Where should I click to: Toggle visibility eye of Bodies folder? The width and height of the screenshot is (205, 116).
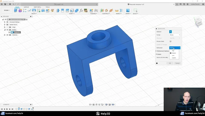coord(7,30)
